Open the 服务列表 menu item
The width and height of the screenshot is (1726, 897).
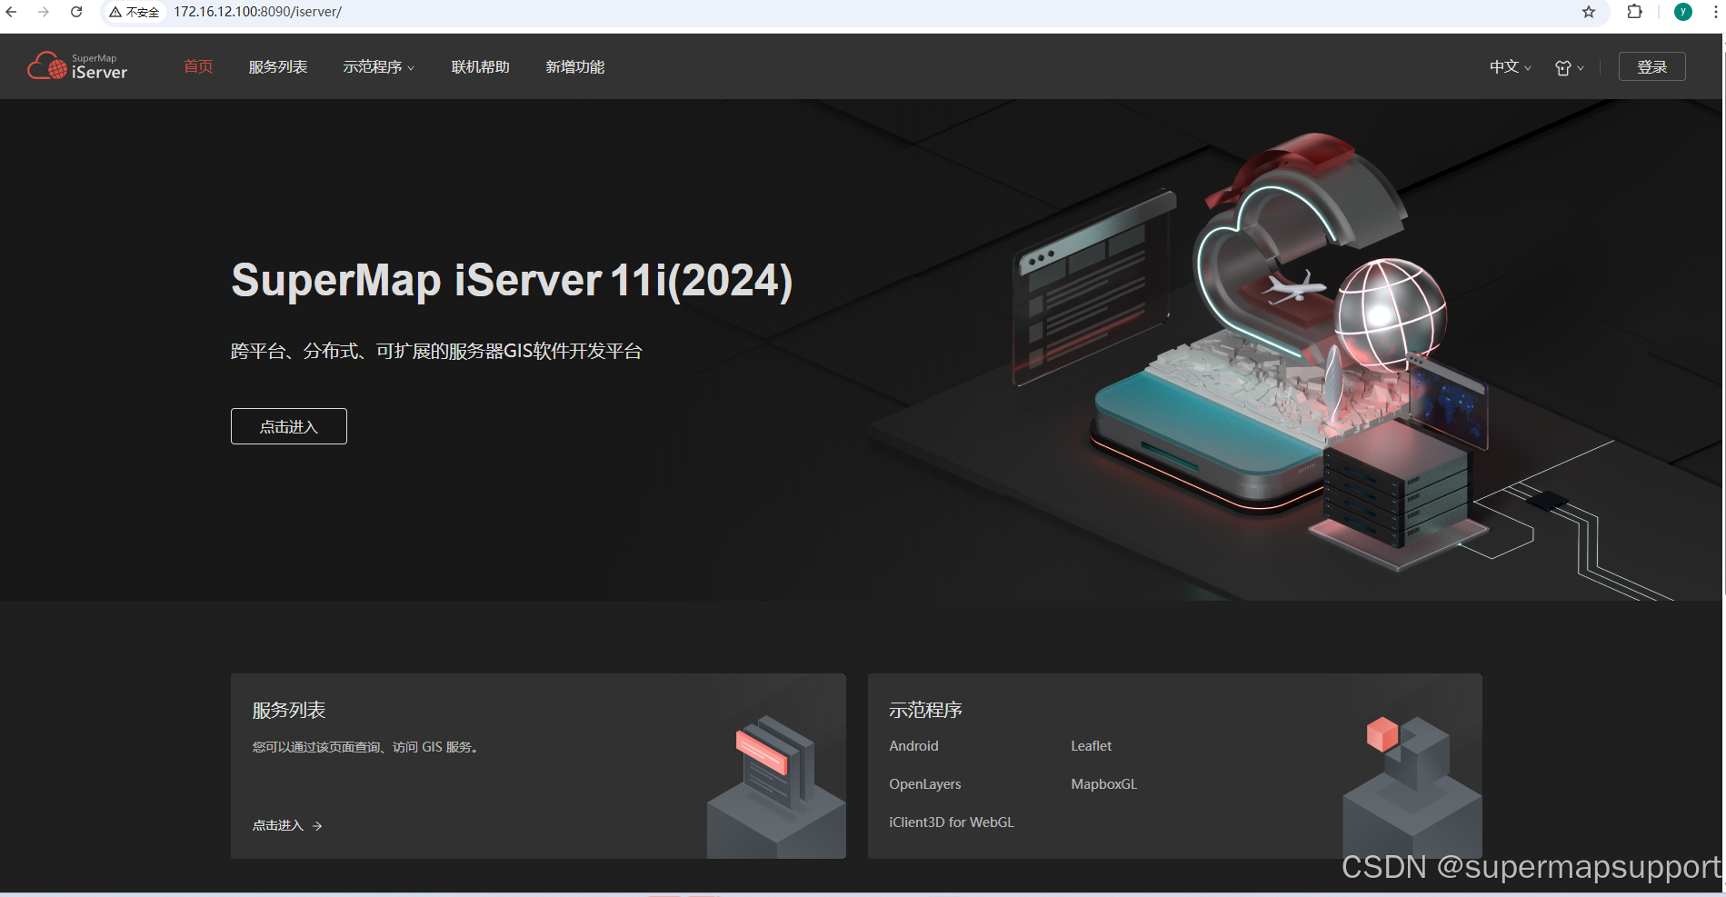point(277,66)
